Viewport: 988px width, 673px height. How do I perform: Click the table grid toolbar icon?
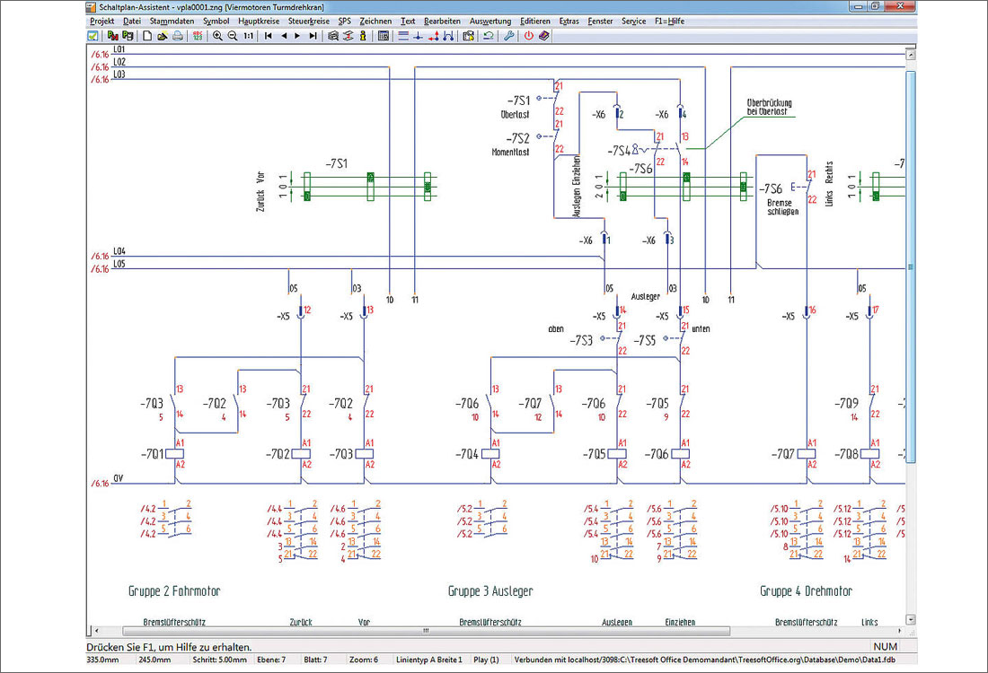(x=384, y=37)
